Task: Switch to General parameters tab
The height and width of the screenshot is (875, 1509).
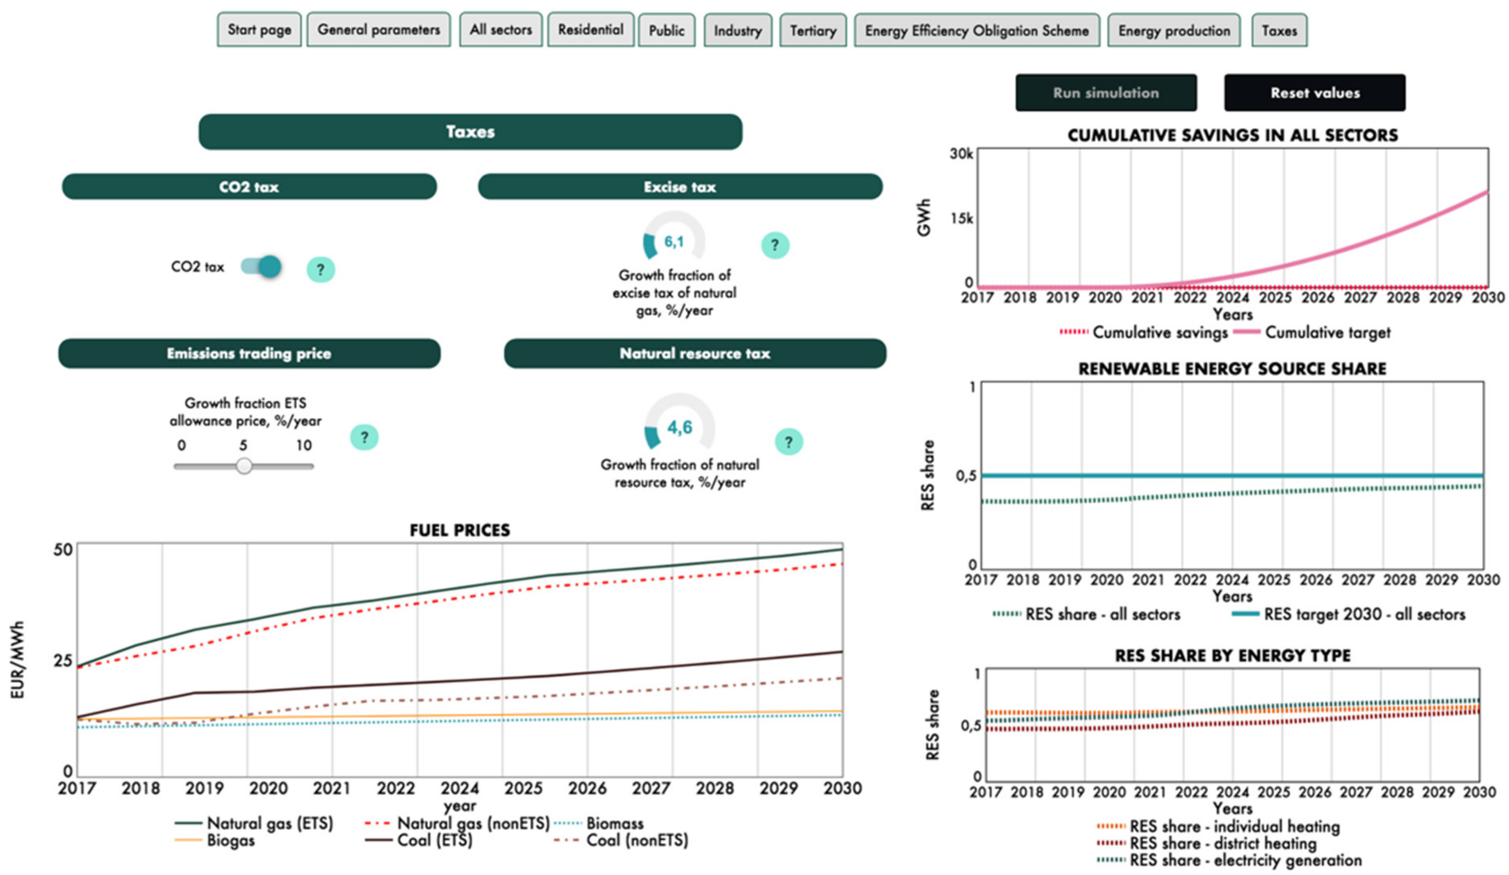Action: tap(379, 30)
